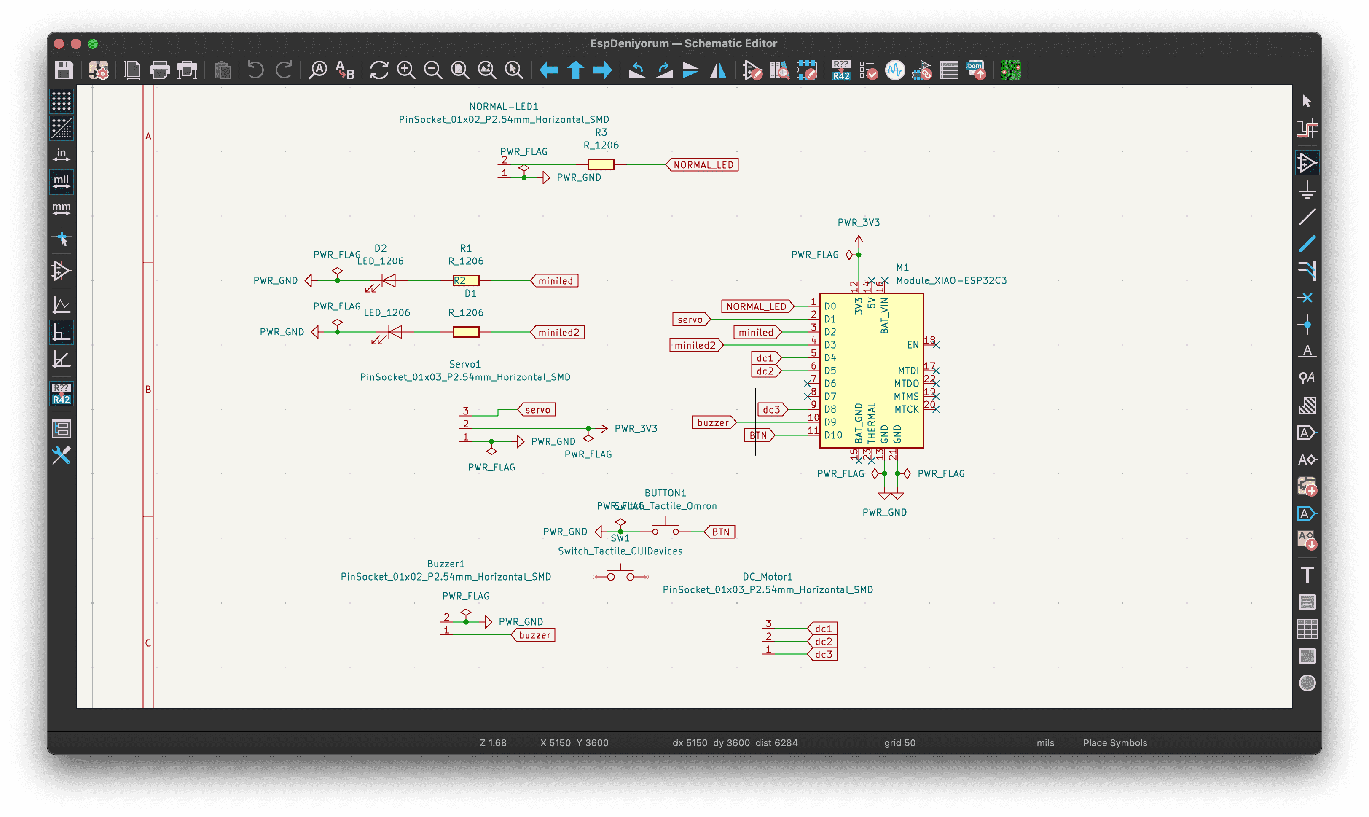Save the schematic with the floppy disk icon
Image resolution: width=1369 pixels, height=817 pixels.
coord(64,70)
